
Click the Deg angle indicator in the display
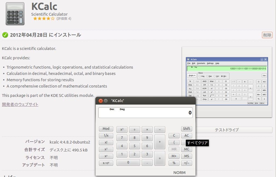tap(122, 109)
